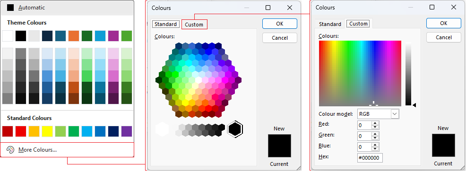Screen dimensions: 466x172
Task: Close the right Colours dialog
Action: [x=454, y=7]
